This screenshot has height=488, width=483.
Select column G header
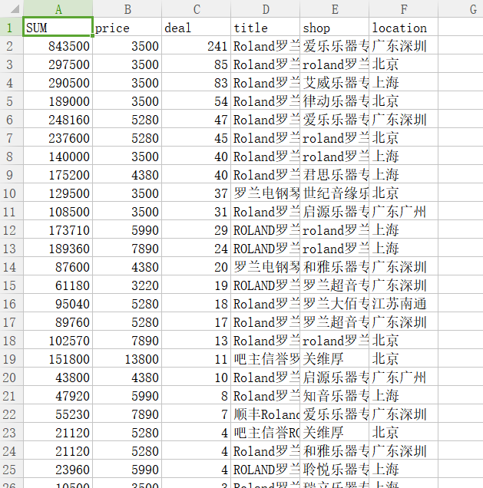(x=461, y=8)
